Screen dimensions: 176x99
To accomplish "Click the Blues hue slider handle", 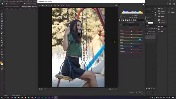I will click(131, 47).
